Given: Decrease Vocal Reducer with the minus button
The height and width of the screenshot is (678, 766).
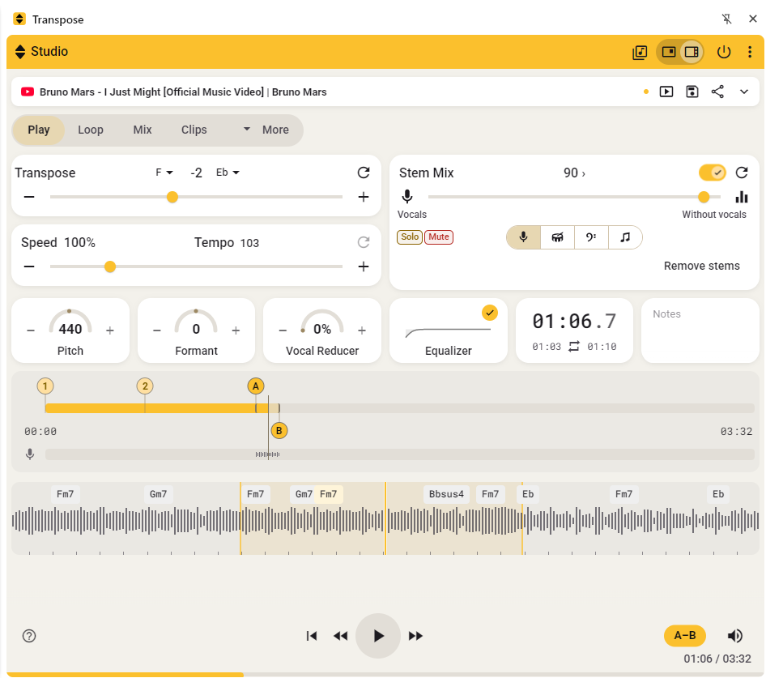Looking at the screenshot, I should [283, 330].
